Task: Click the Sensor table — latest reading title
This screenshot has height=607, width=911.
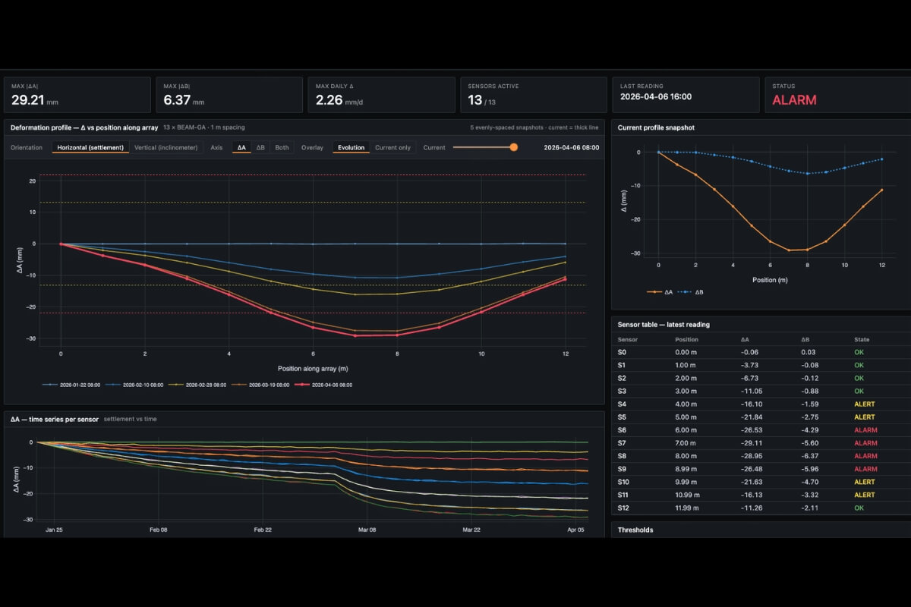Action: [664, 324]
